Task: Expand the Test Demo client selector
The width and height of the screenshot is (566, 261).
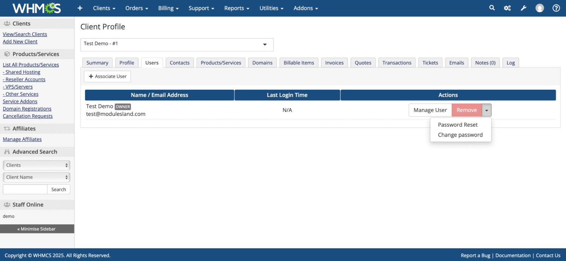Action: (177, 45)
